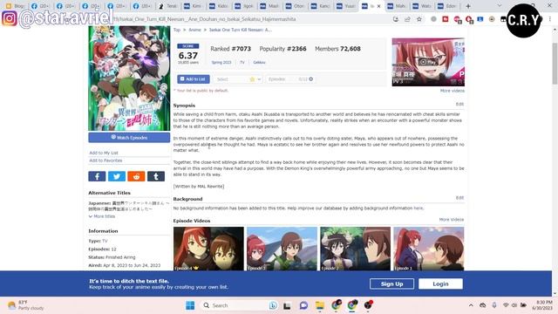Open Episode 4 video thumbnail
Screen dimensions: 558x314
208,249
